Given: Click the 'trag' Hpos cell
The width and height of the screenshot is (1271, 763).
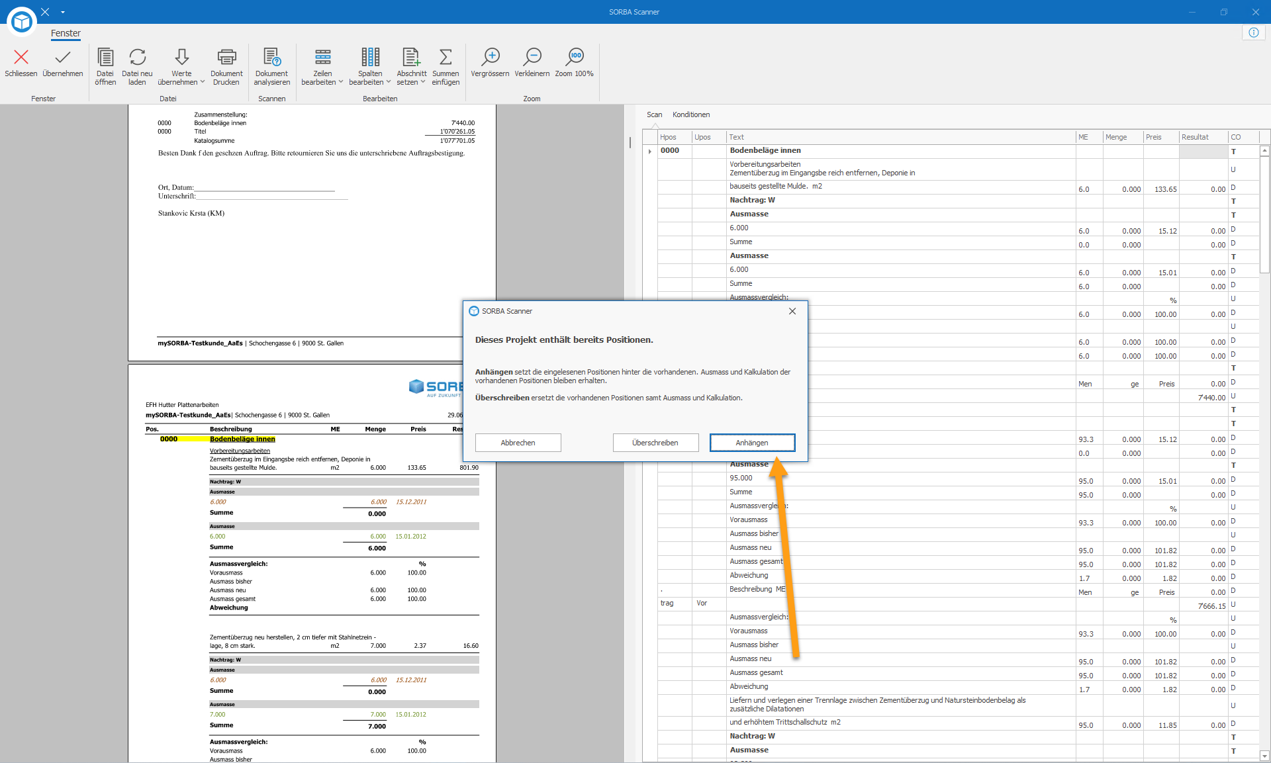Looking at the screenshot, I should coord(675,604).
